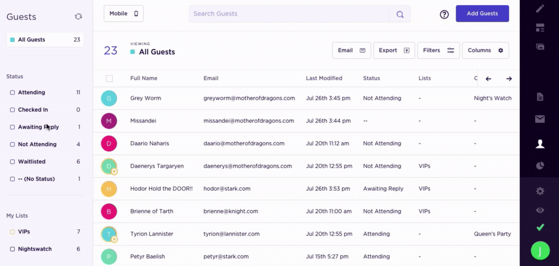
Task: Click the pencil edit icon in right sidebar
Action: point(540,9)
